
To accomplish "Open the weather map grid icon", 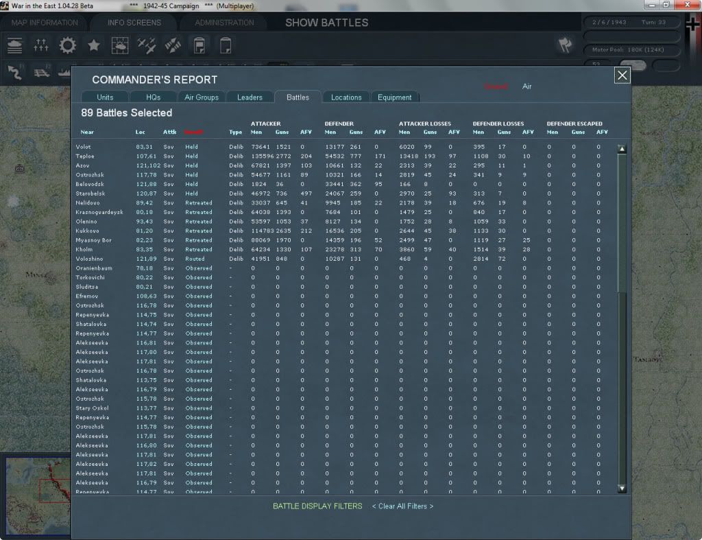I will [120, 45].
